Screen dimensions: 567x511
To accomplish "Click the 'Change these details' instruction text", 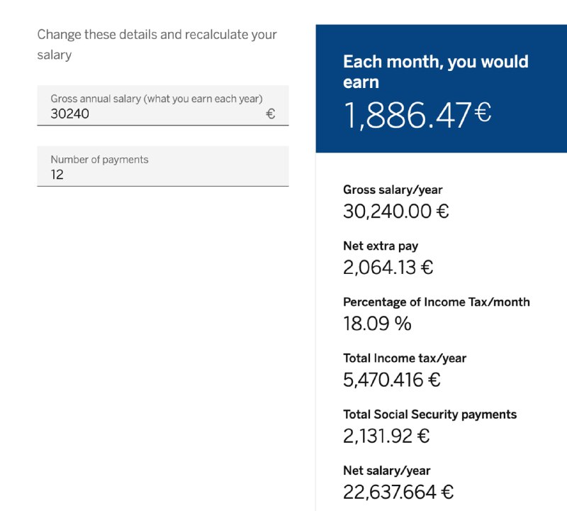I will pos(157,45).
